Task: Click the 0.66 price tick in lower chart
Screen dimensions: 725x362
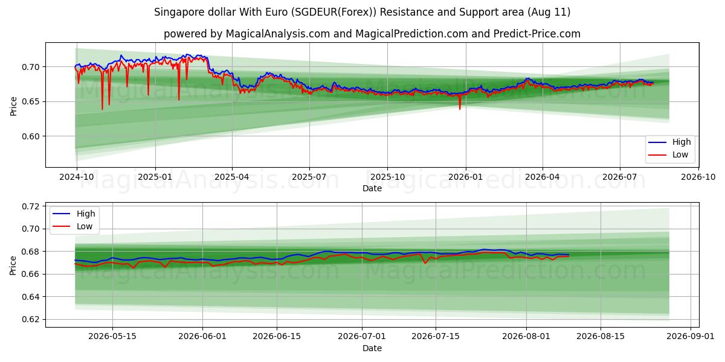Action: point(31,275)
